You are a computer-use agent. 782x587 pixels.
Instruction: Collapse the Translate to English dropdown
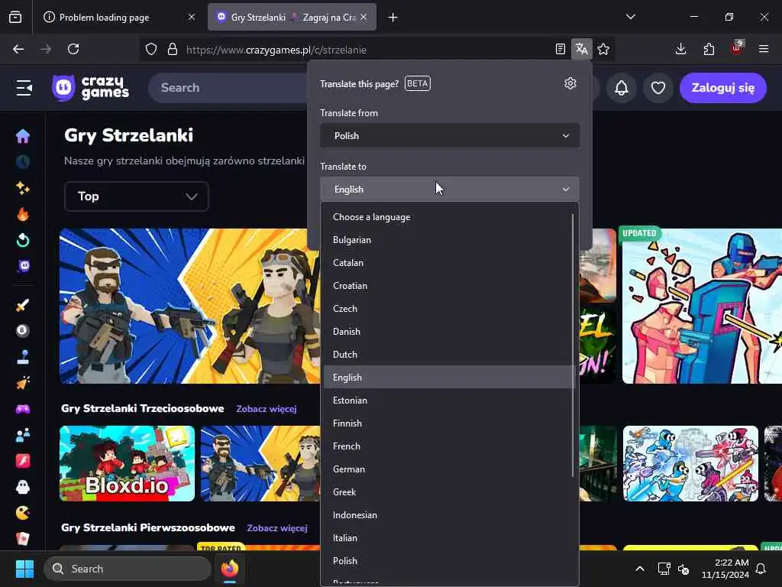pyautogui.click(x=449, y=190)
